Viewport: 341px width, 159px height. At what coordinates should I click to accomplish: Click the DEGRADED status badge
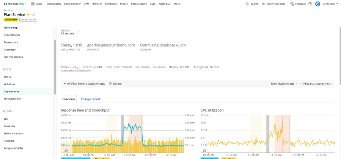(x=11, y=20)
